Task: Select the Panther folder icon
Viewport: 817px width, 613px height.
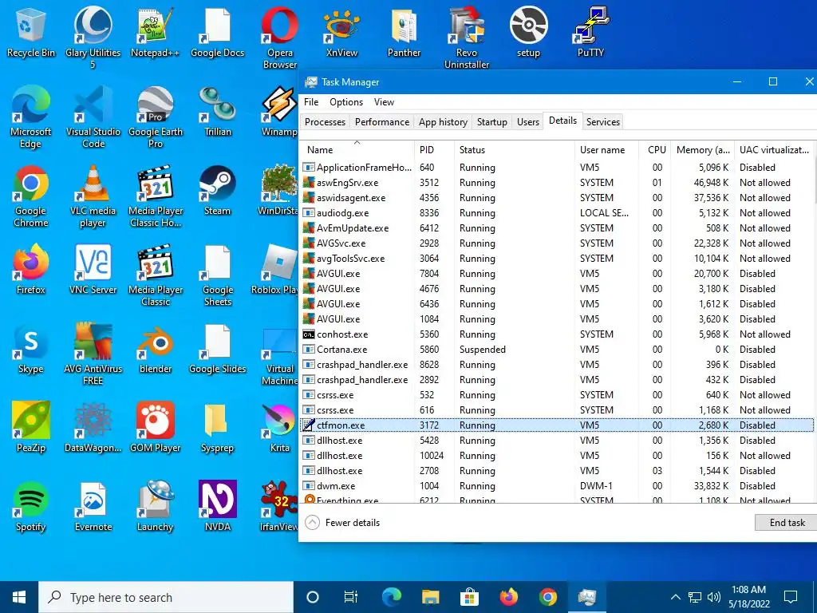Action: 404,32
